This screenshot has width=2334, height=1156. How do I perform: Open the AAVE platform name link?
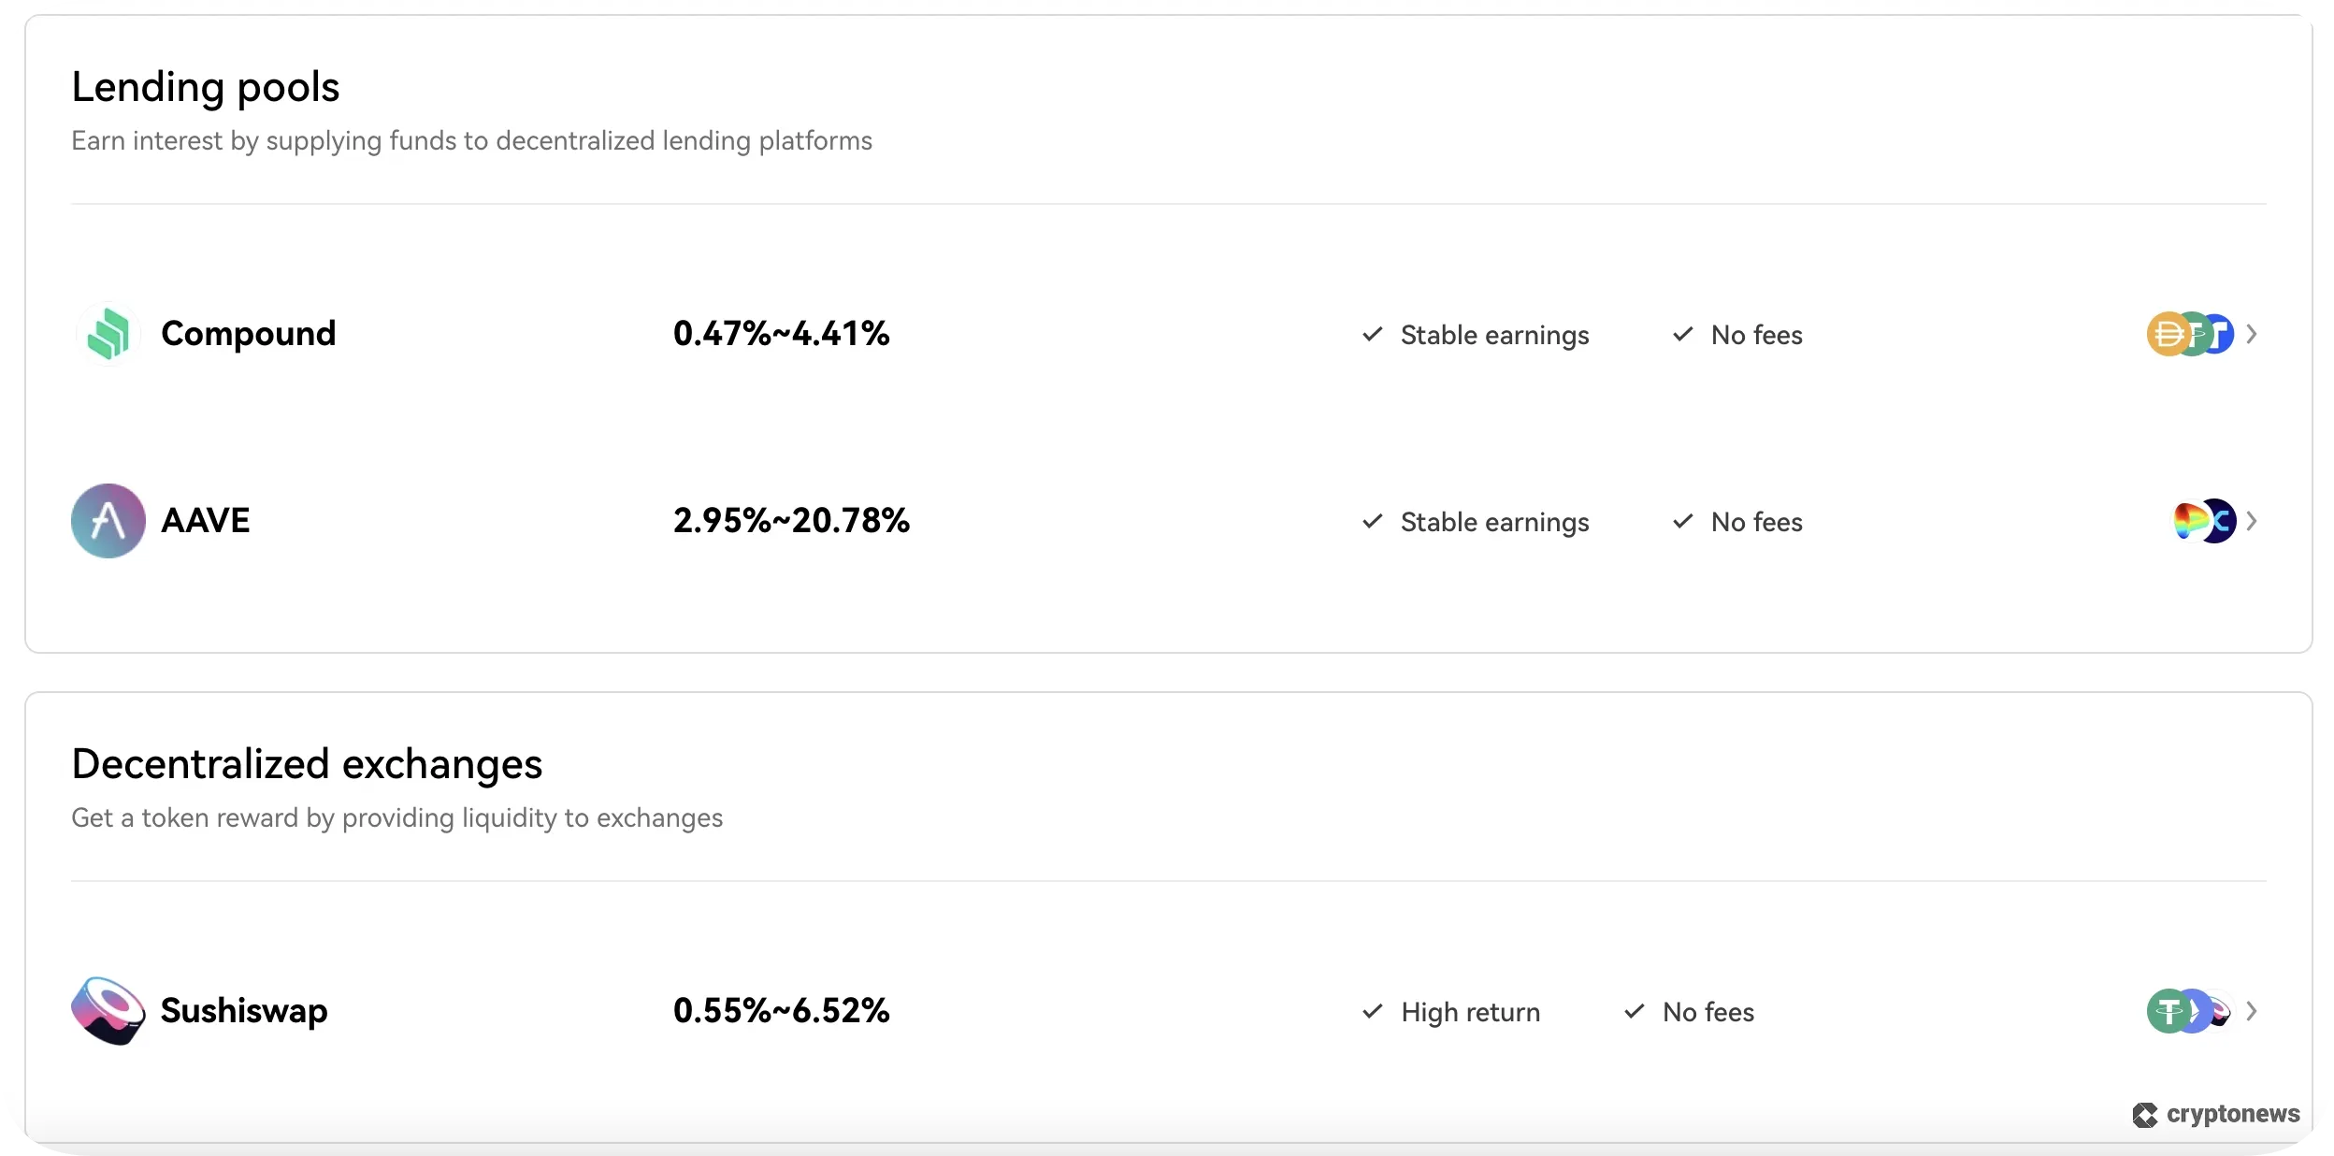tap(206, 520)
